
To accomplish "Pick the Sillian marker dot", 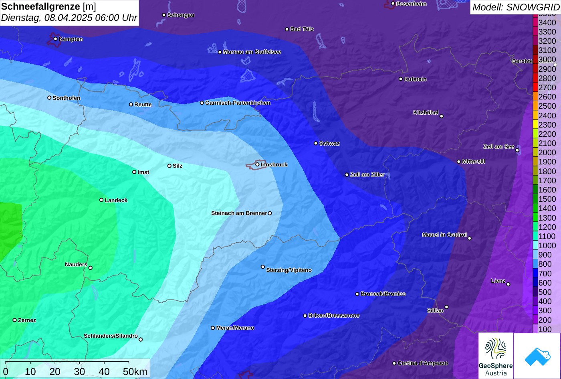I will 446,307.
